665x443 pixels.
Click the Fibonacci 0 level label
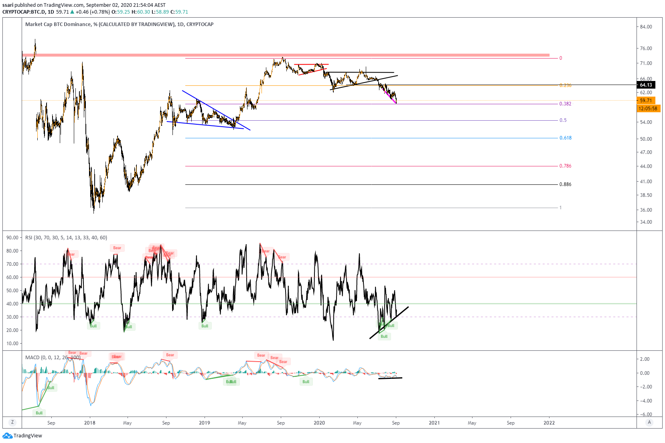tap(561, 58)
